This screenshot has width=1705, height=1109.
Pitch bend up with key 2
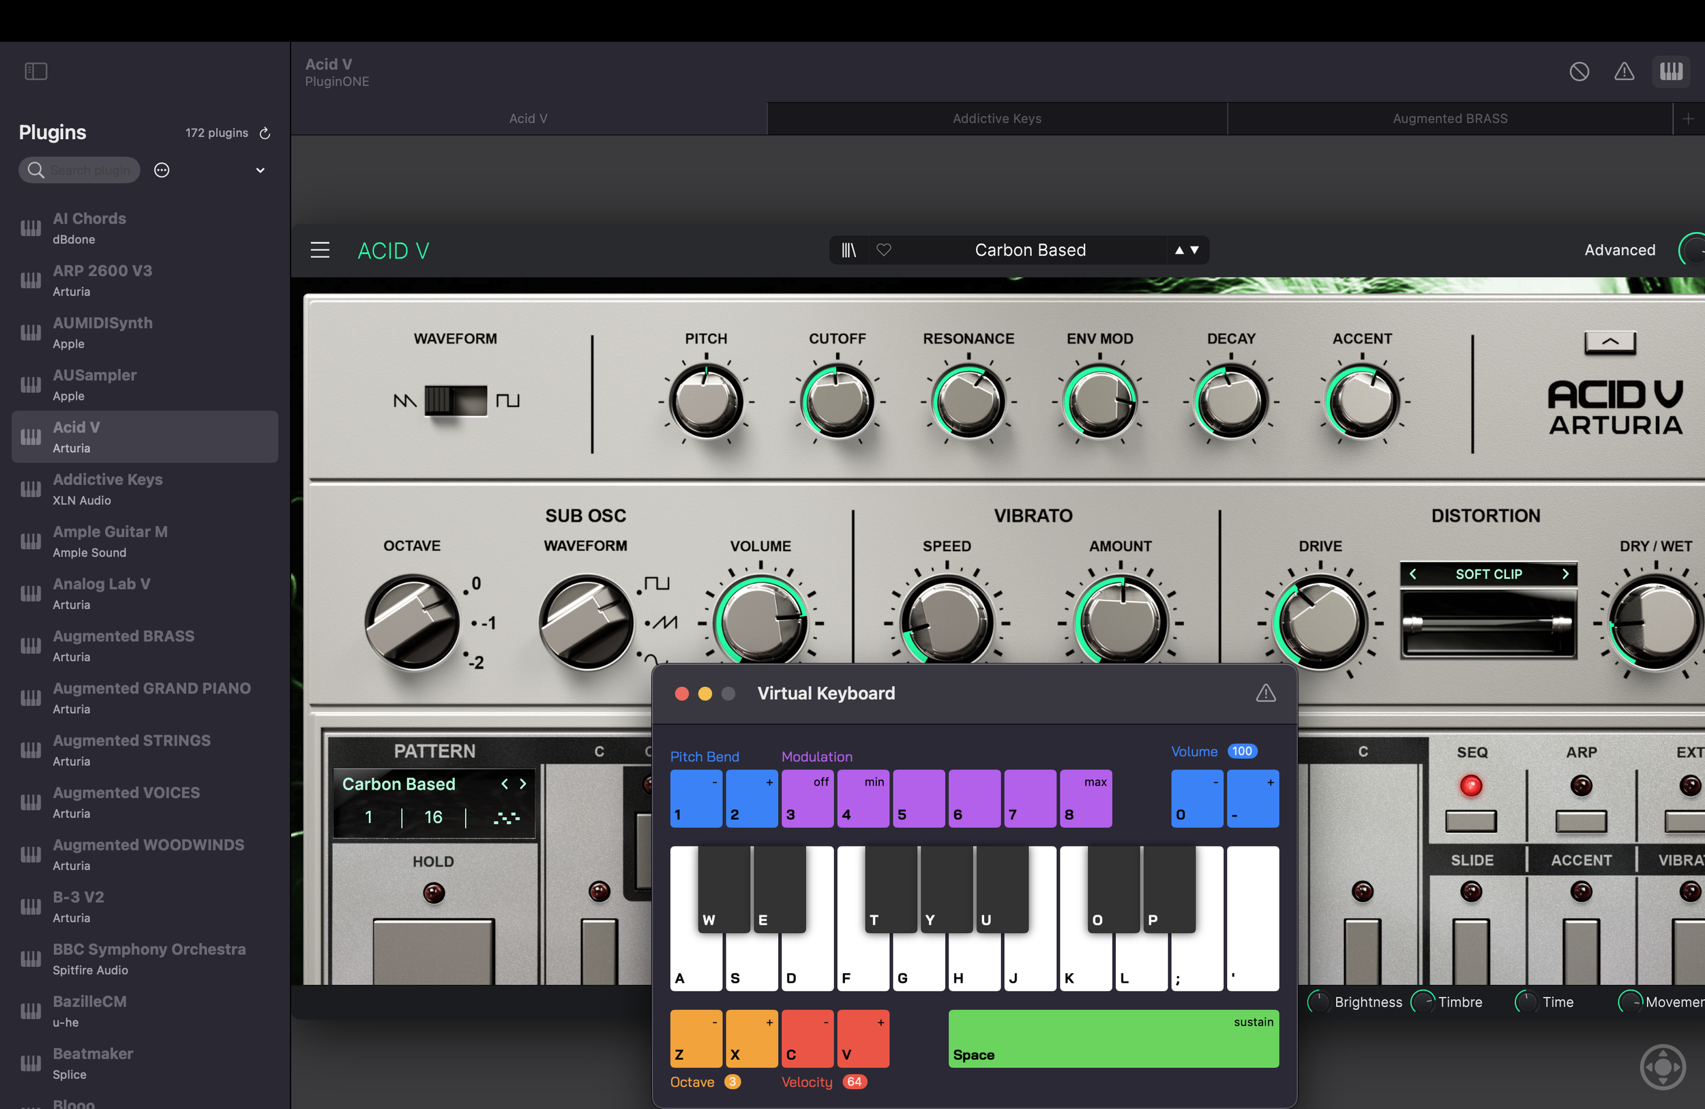(752, 798)
